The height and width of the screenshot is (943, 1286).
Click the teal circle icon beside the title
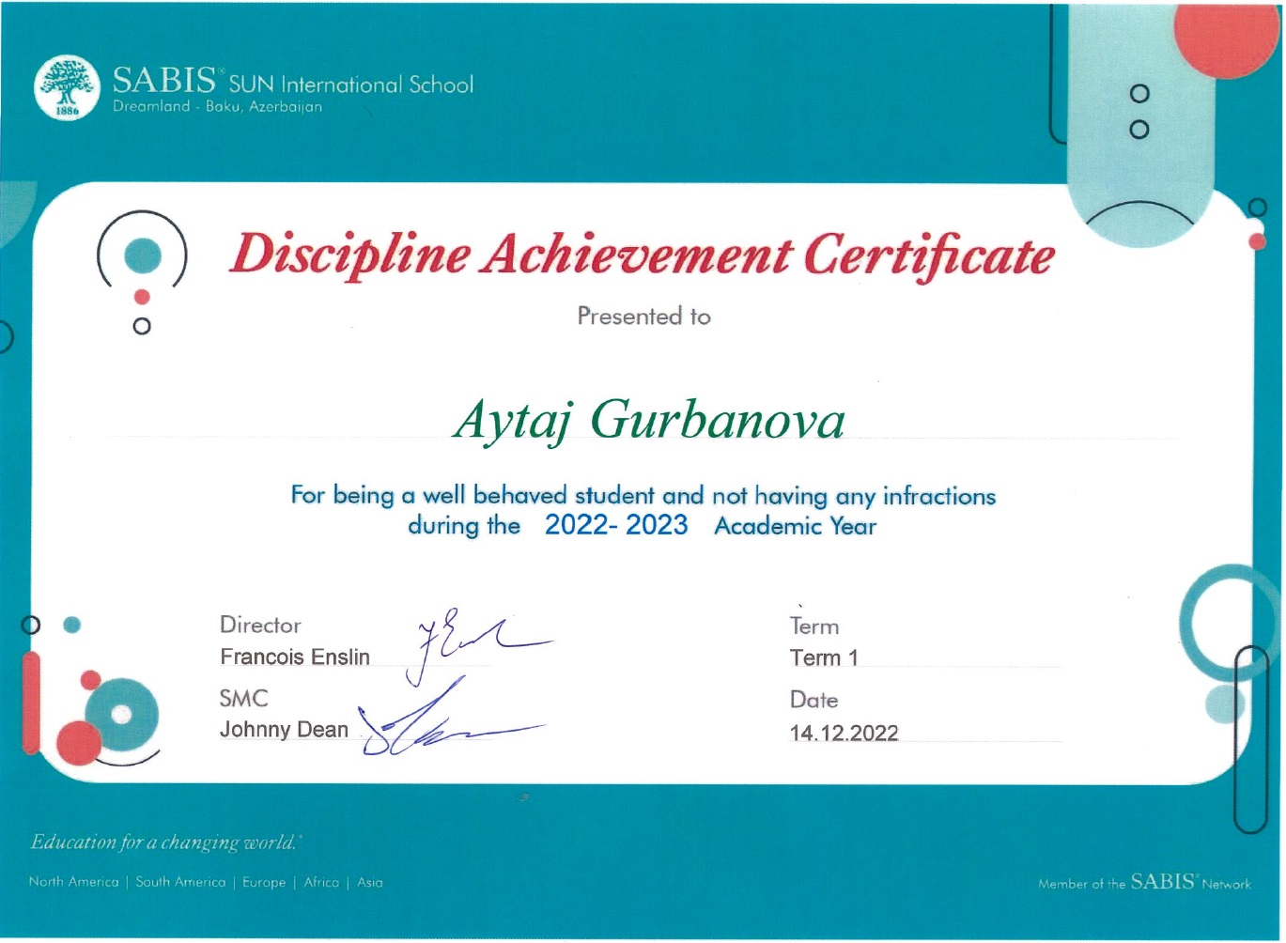point(143,255)
